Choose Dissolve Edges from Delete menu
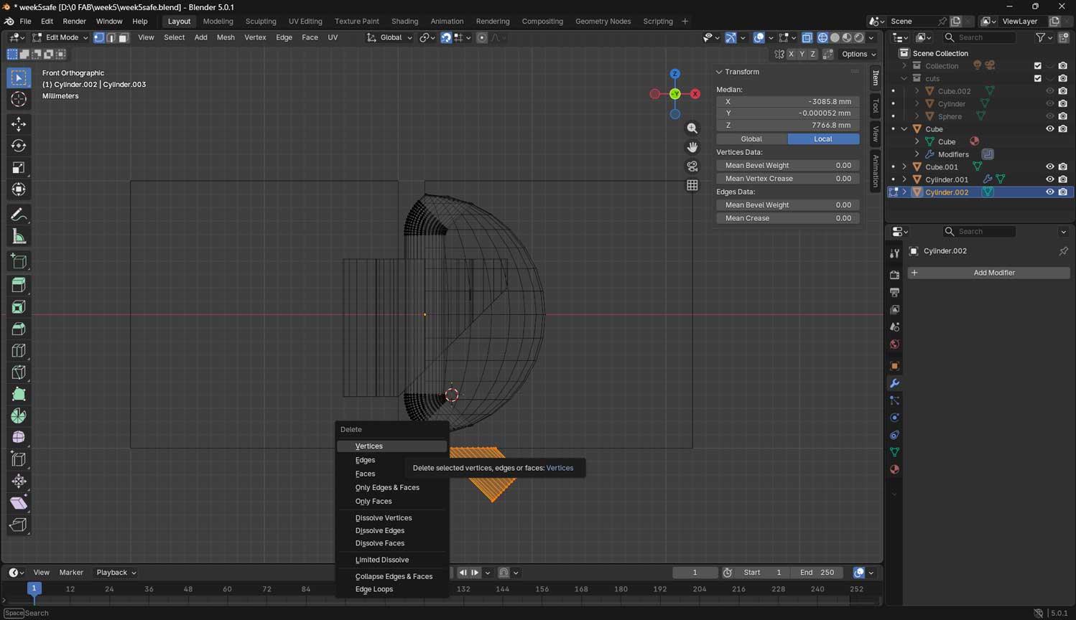The height and width of the screenshot is (620, 1076). pyautogui.click(x=379, y=530)
